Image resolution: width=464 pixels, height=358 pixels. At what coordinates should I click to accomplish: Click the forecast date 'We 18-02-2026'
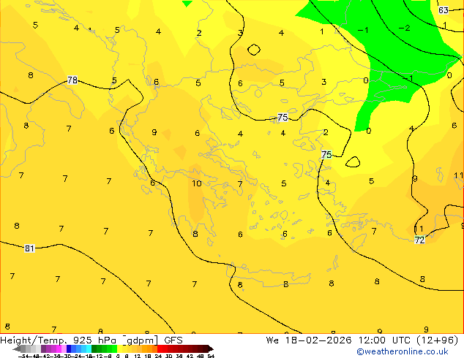(x=308, y=340)
